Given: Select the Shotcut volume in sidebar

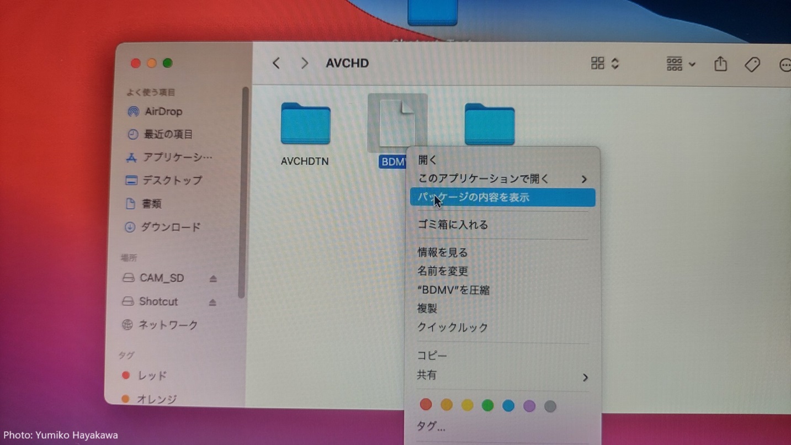Looking at the screenshot, I should 150,301.
